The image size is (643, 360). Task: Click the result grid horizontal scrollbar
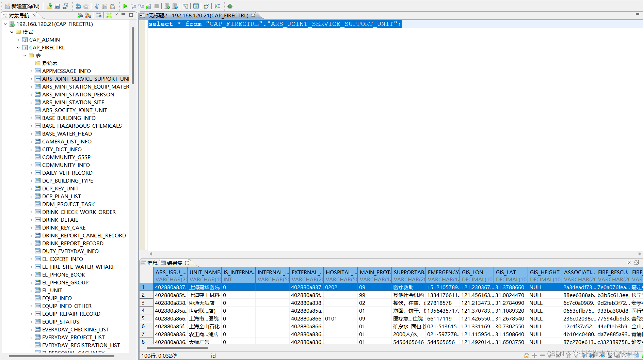[x=177, y=348]
